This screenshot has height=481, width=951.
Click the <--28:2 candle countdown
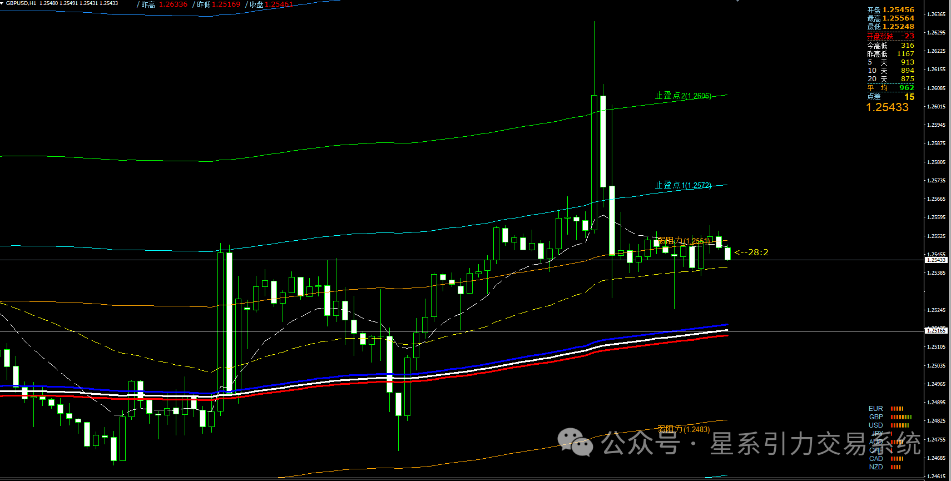pyautogui.click(x=751, y=252)
